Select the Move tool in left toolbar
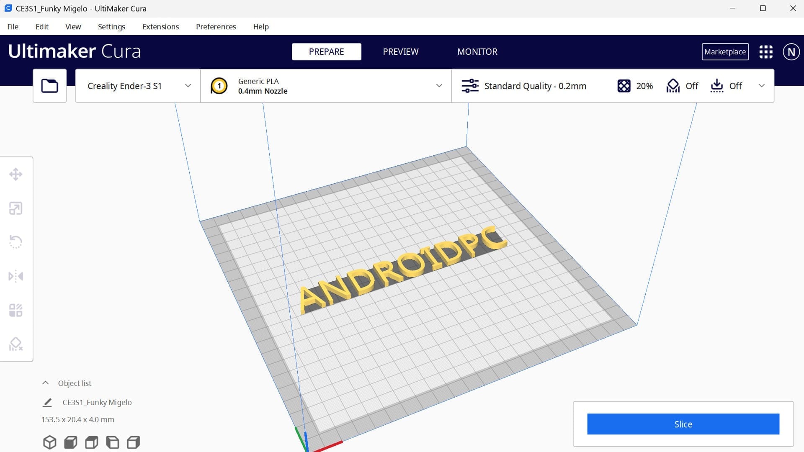 (x=16, y=174)
